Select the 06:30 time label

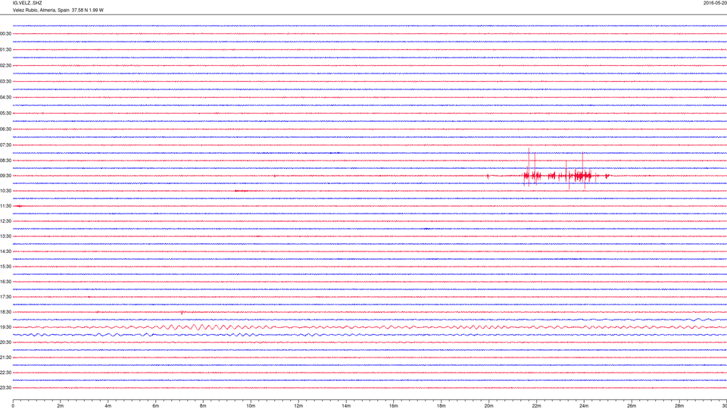pyautogui.click(x=5, y=130)
